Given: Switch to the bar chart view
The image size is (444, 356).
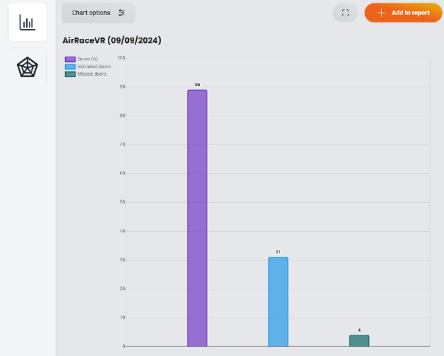Looking at the screenshot, I should tap(27, 22).
